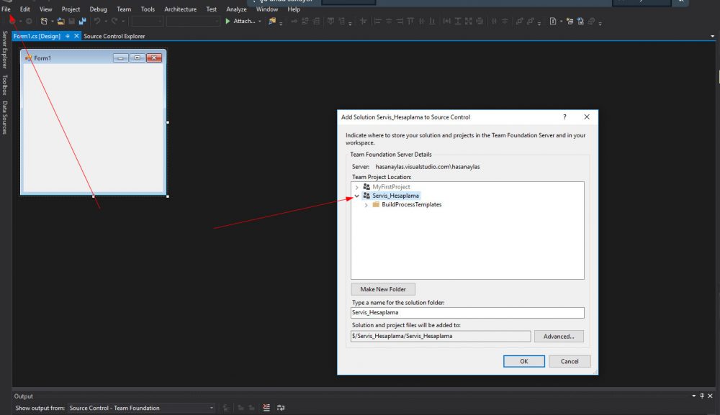Expand the BuildProcessTemplates folder node
720x415 pixels.
tap(366, 205)
